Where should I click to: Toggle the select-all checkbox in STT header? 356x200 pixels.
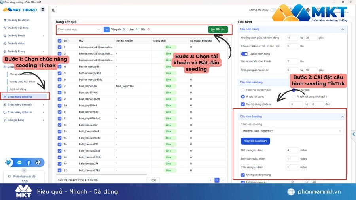[59, 41]
